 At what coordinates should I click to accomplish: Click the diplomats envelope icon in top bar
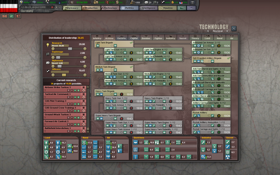point(146,2)
